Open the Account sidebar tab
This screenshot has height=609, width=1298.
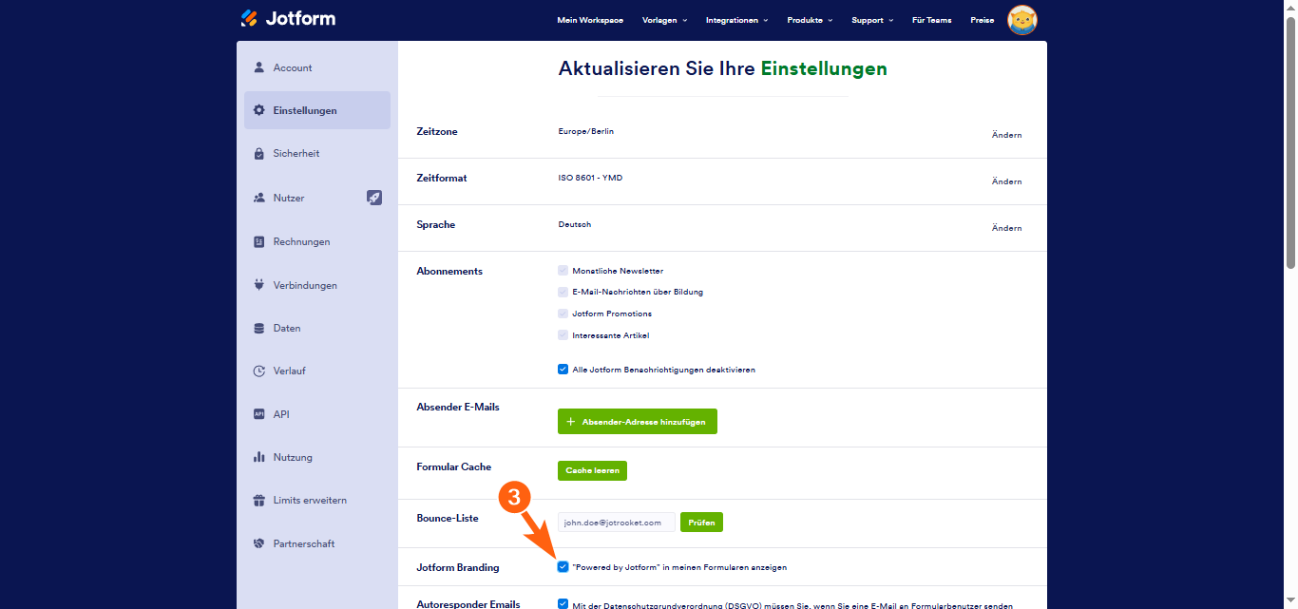tap(317, 67)
